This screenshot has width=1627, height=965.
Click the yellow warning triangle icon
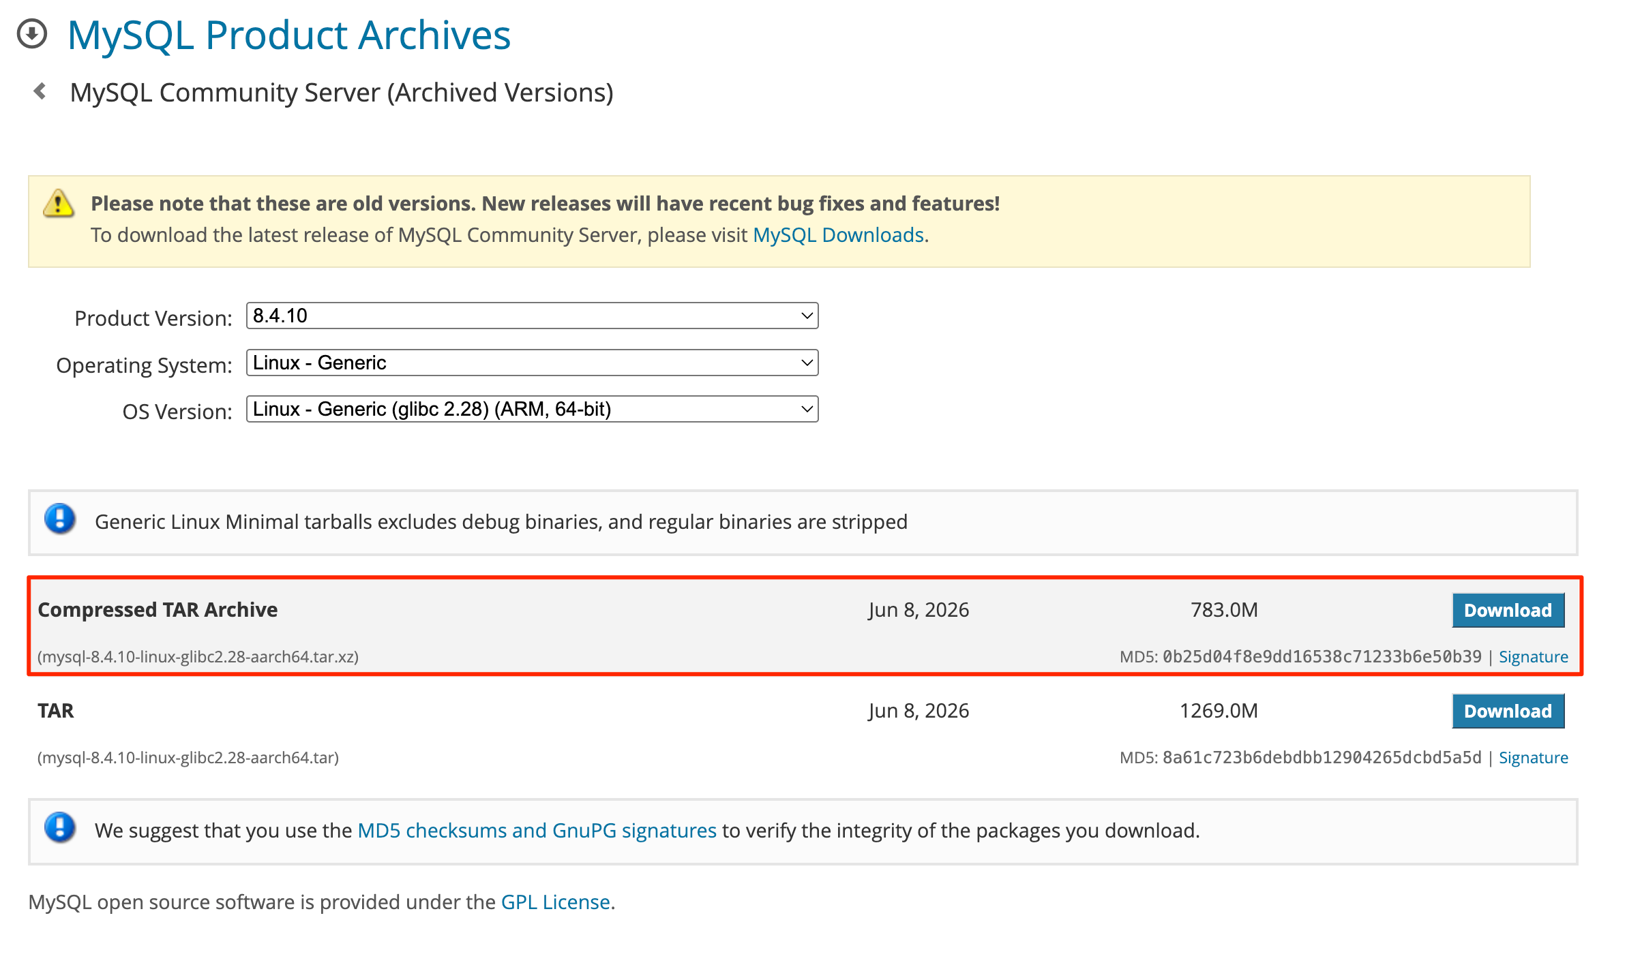pyautogui.click(x=59, y=203)
